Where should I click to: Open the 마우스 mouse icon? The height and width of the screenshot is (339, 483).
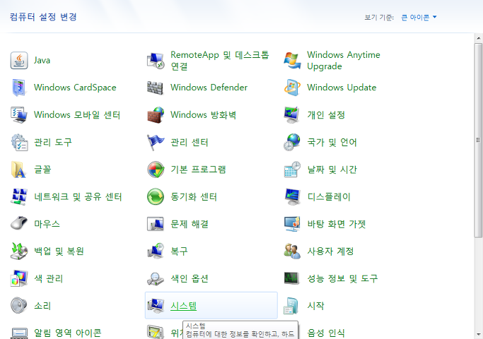click(x=19, y=224)
